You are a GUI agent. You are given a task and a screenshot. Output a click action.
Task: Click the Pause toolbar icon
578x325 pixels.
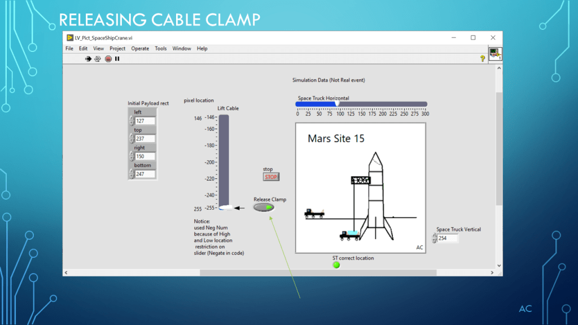point(117,58)
